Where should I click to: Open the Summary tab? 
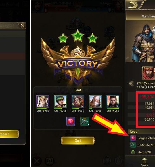pos(148,16)
